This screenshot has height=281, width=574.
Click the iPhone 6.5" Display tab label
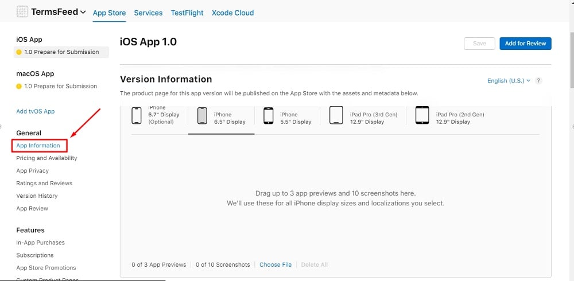[x=230, y=118]
